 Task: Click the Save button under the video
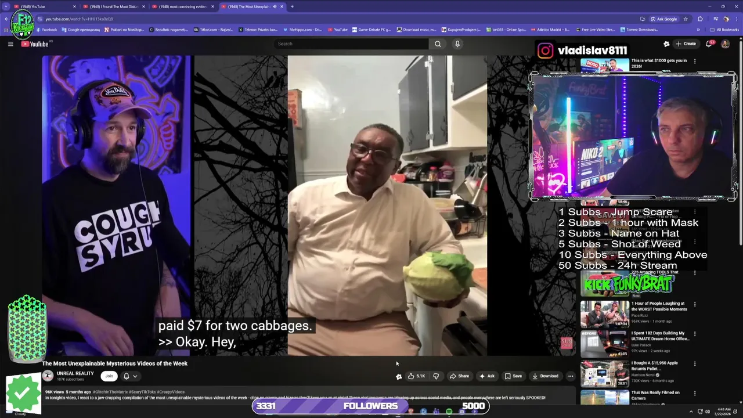[x=513, y=376]
